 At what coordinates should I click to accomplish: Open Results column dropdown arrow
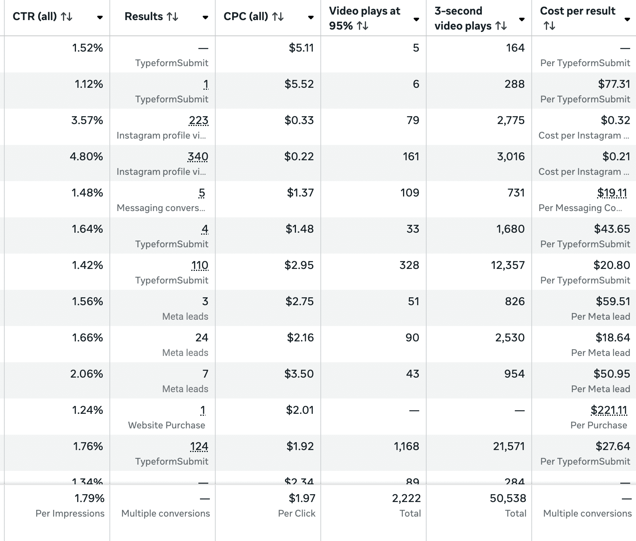pyautogui.click(x=205, y=17)
